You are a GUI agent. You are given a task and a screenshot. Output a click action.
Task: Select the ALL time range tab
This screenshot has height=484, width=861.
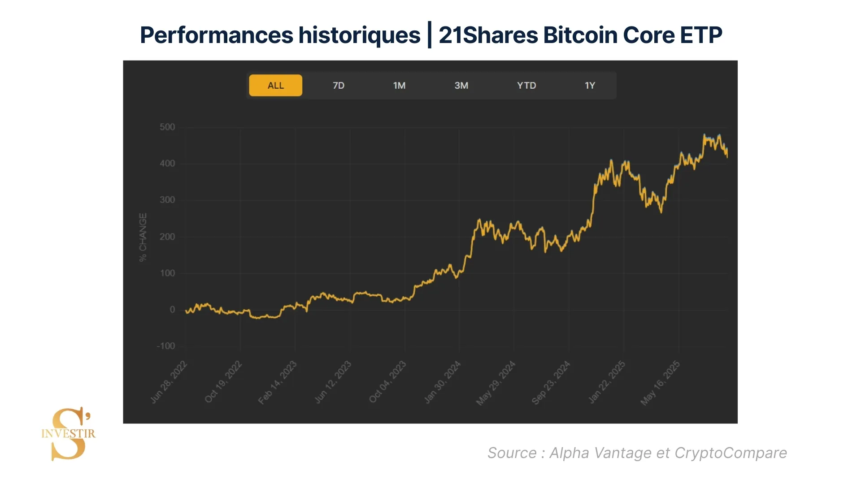[x=275, y=86]
